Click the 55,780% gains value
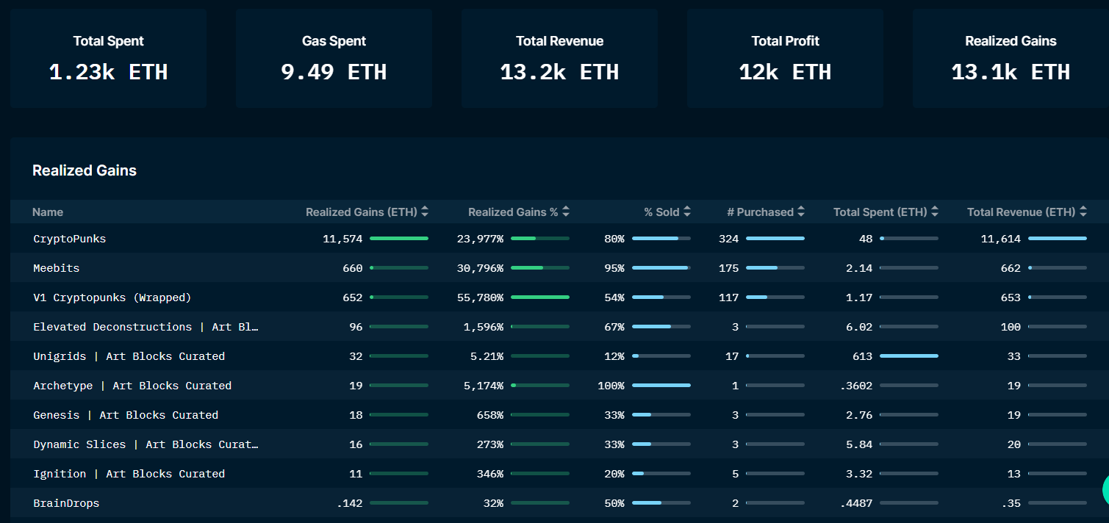The image size is (1109, 523). coord(480,297)
